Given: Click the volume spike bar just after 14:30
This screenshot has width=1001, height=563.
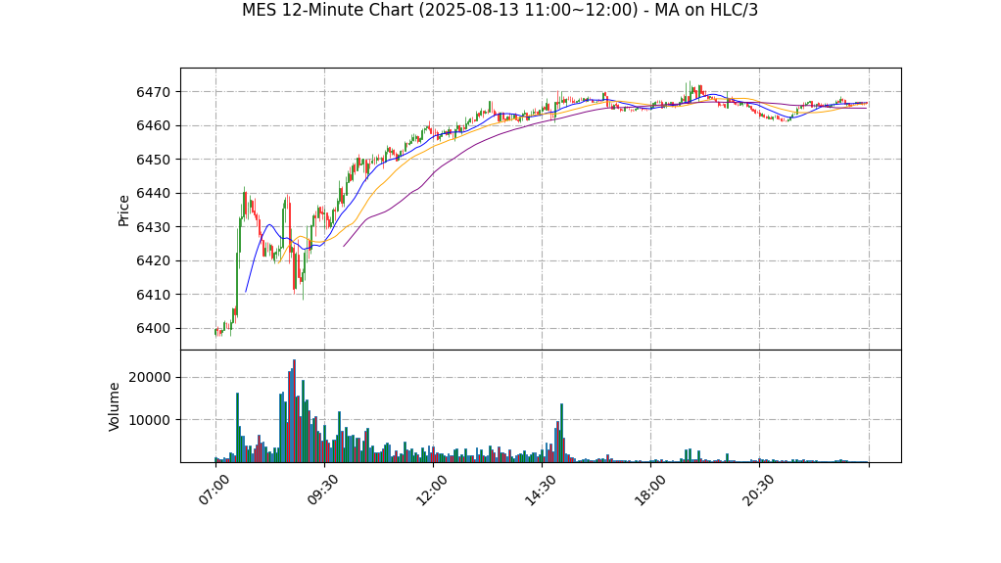Looking at the screenshot, I should tap(562, 433).
